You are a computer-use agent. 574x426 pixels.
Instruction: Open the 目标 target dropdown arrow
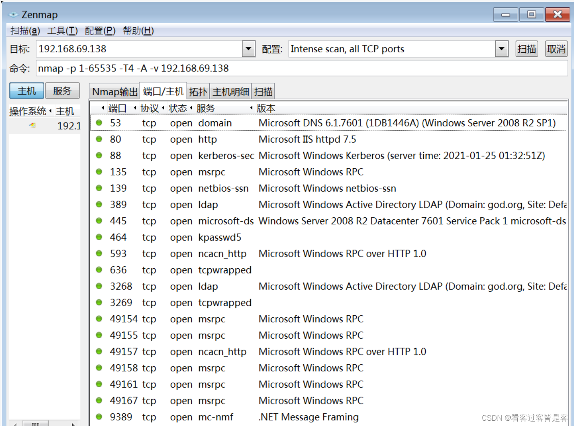click(248, 49)
